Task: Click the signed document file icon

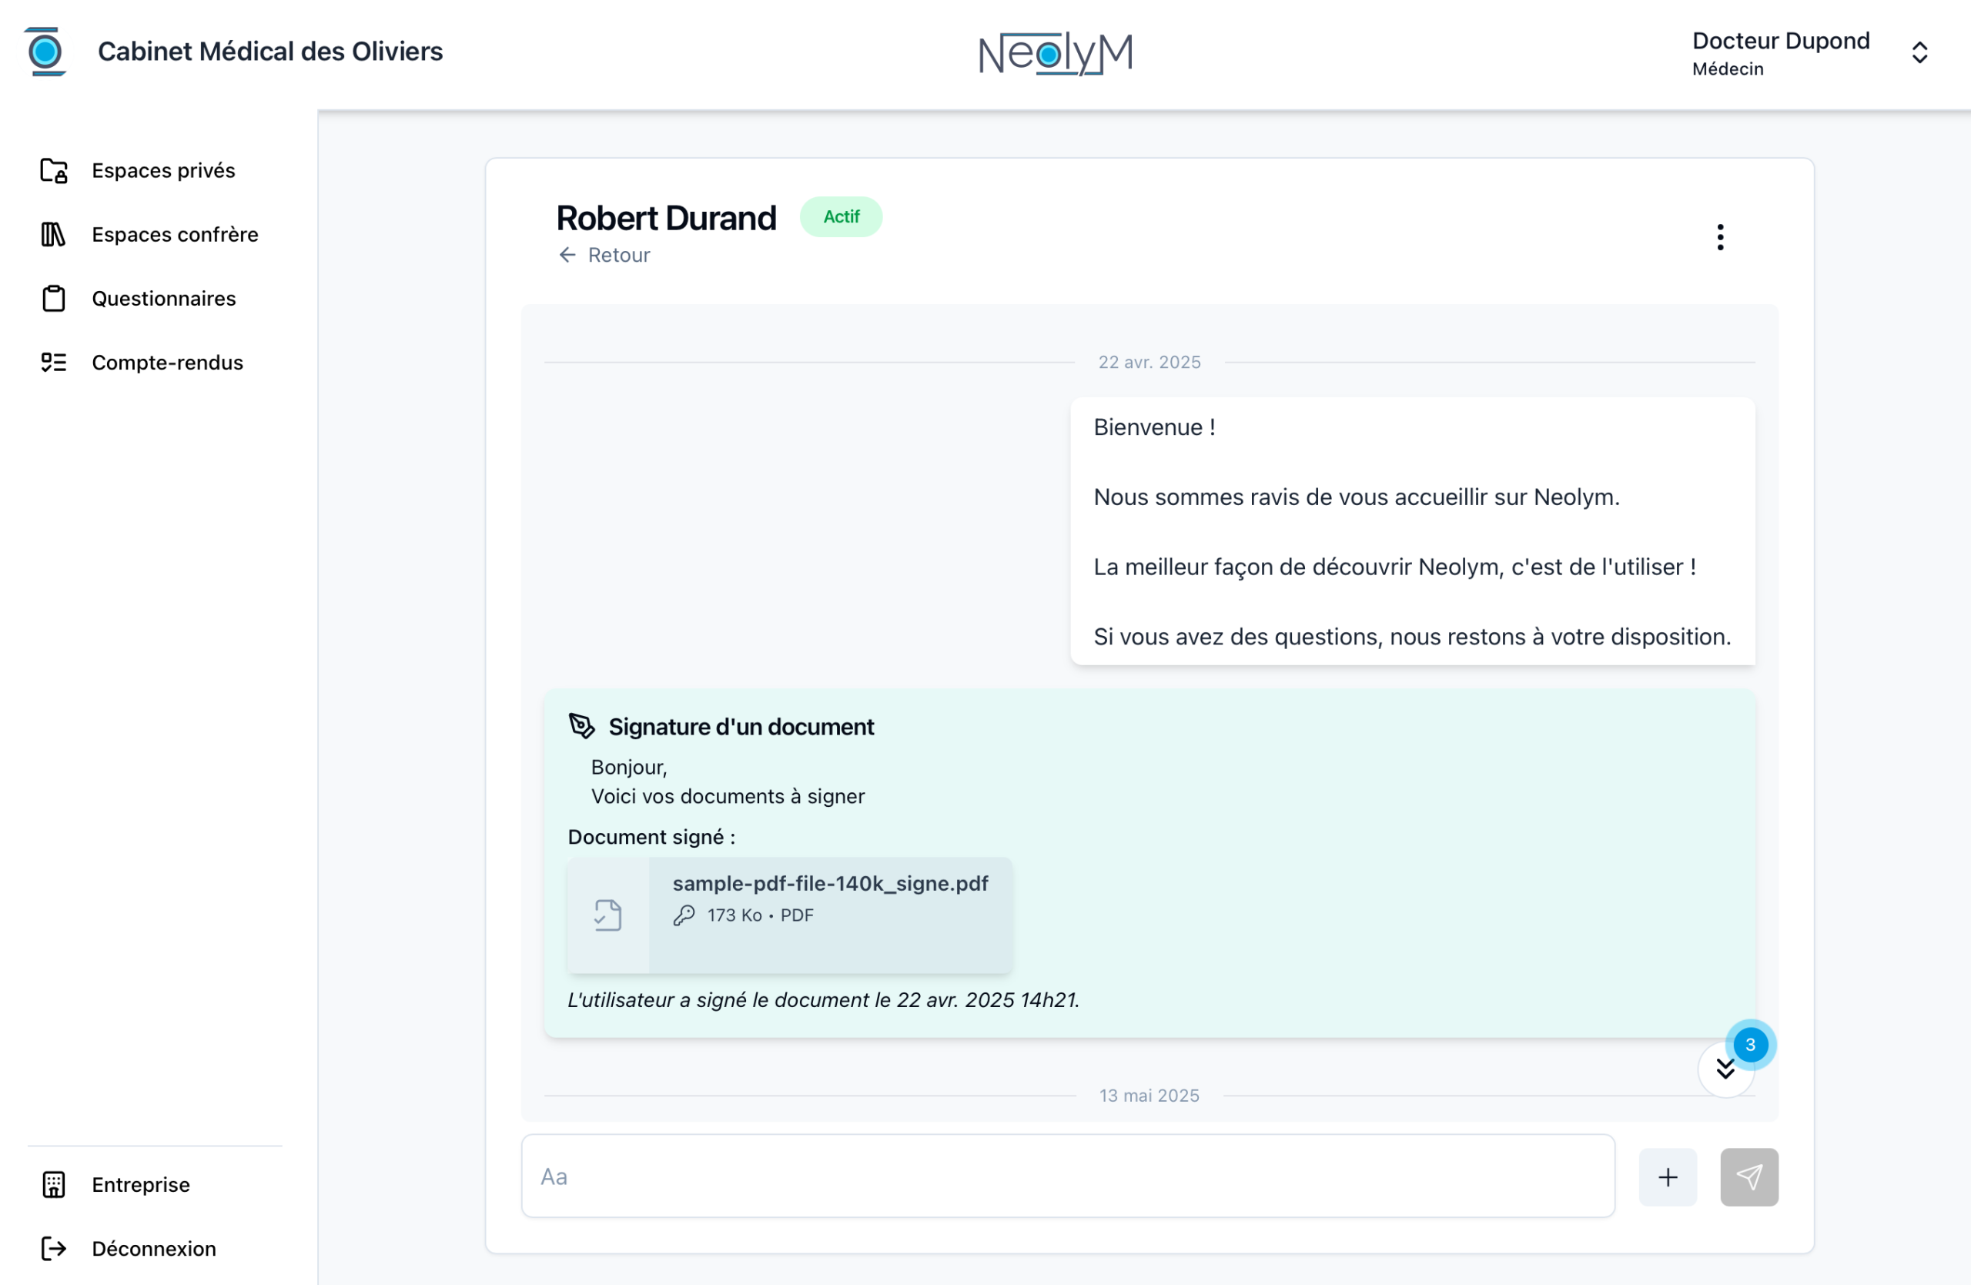Action: [608, 915]
